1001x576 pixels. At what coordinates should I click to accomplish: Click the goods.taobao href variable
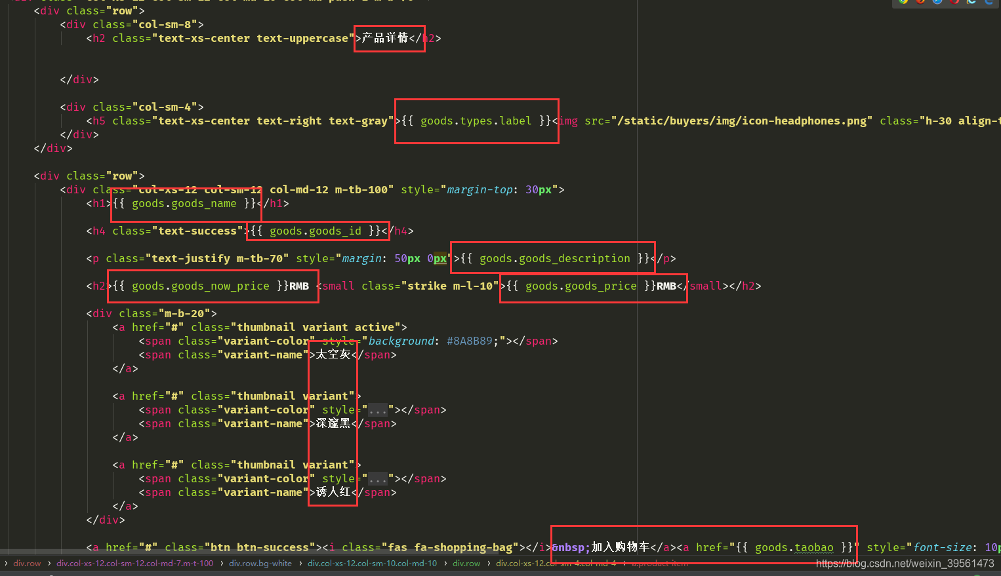coord(794,548)
